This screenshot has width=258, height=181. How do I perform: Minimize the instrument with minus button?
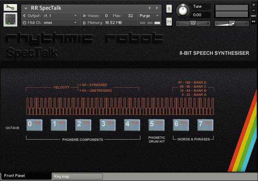pyautogui.click(x=254, y=10)
